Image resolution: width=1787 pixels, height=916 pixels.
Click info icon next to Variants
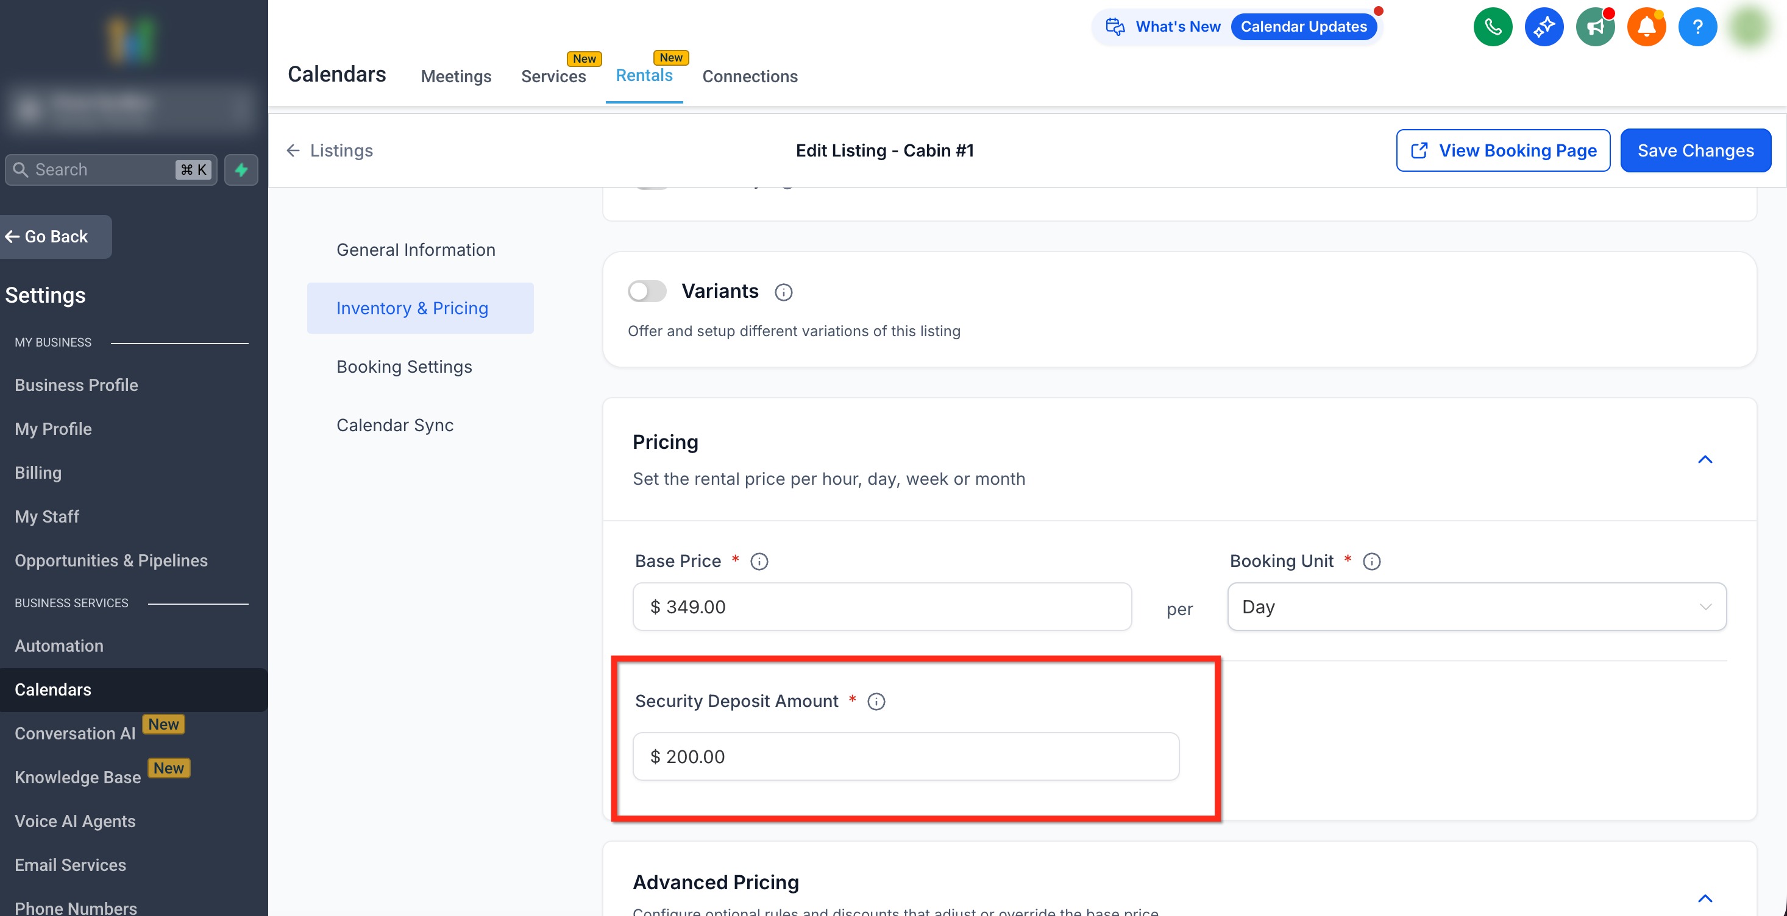(783, 292)
